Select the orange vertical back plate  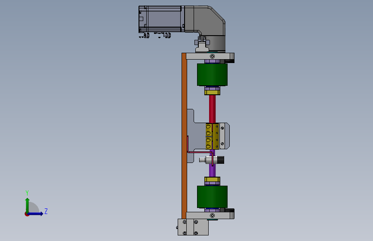(184, 136)
